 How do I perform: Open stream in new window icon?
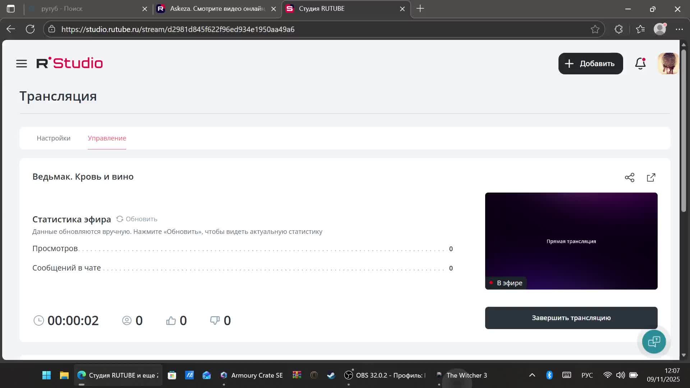651,177
